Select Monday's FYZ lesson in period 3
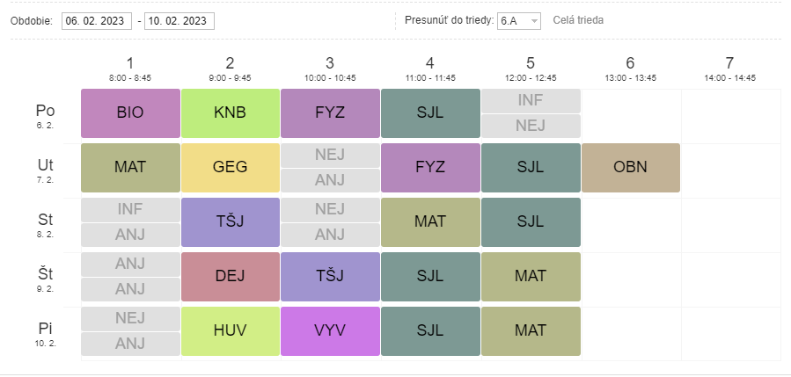791x377 pixels. pos(330,113)
